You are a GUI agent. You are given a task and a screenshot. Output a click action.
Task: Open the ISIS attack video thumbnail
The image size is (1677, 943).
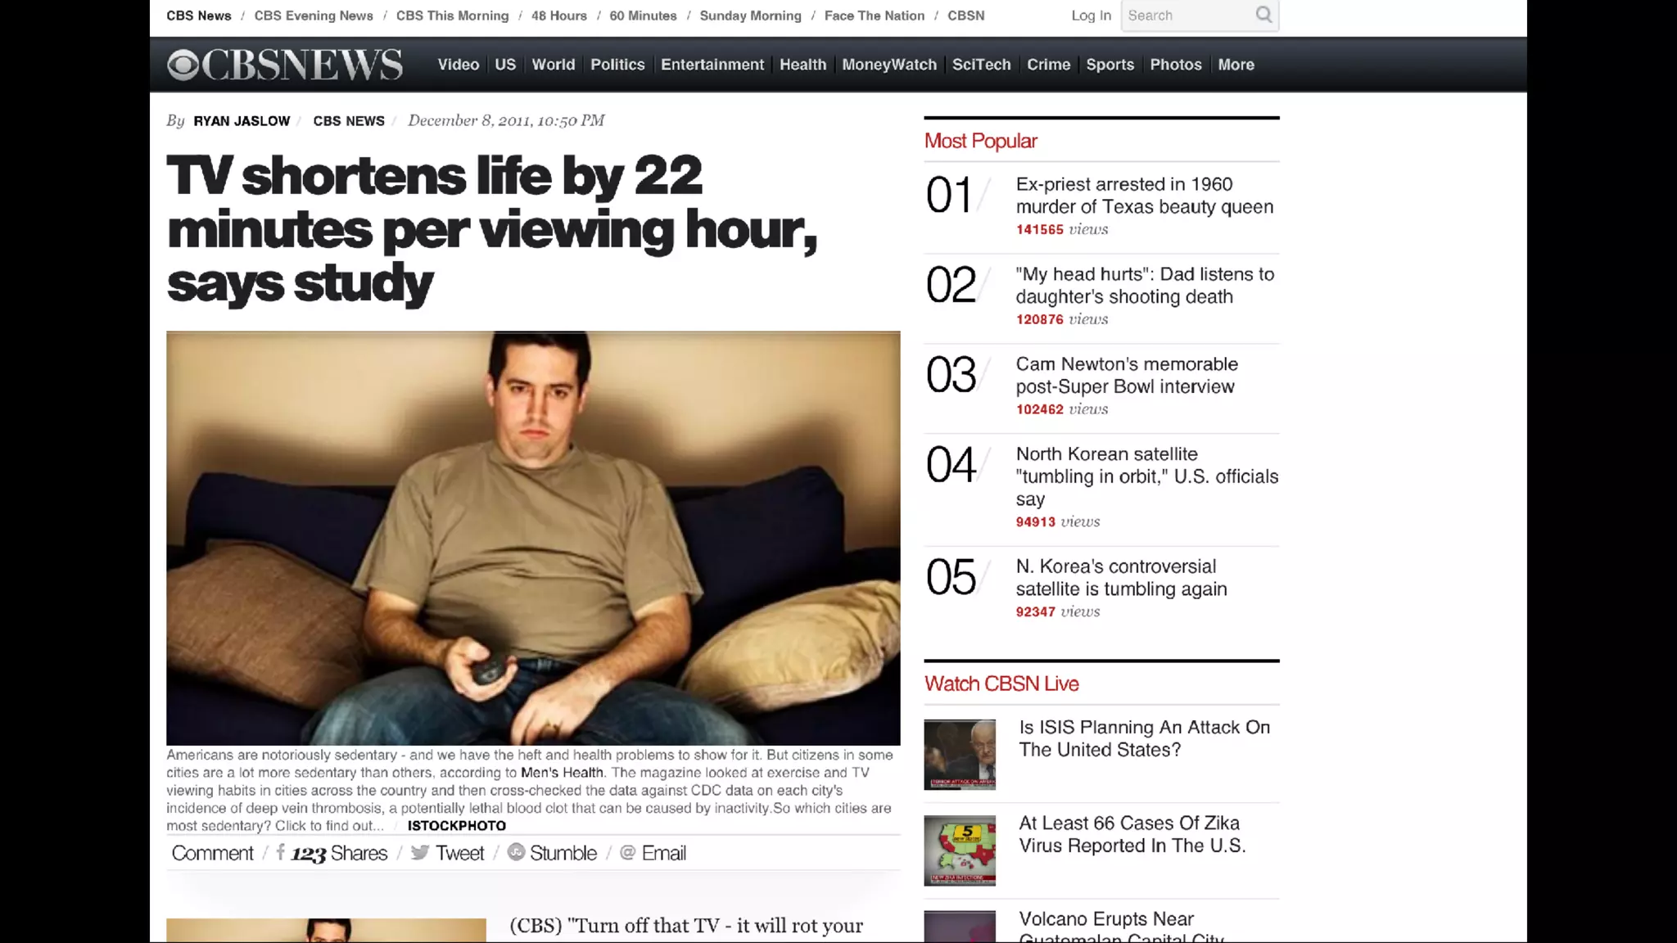(x=960, y=754)
